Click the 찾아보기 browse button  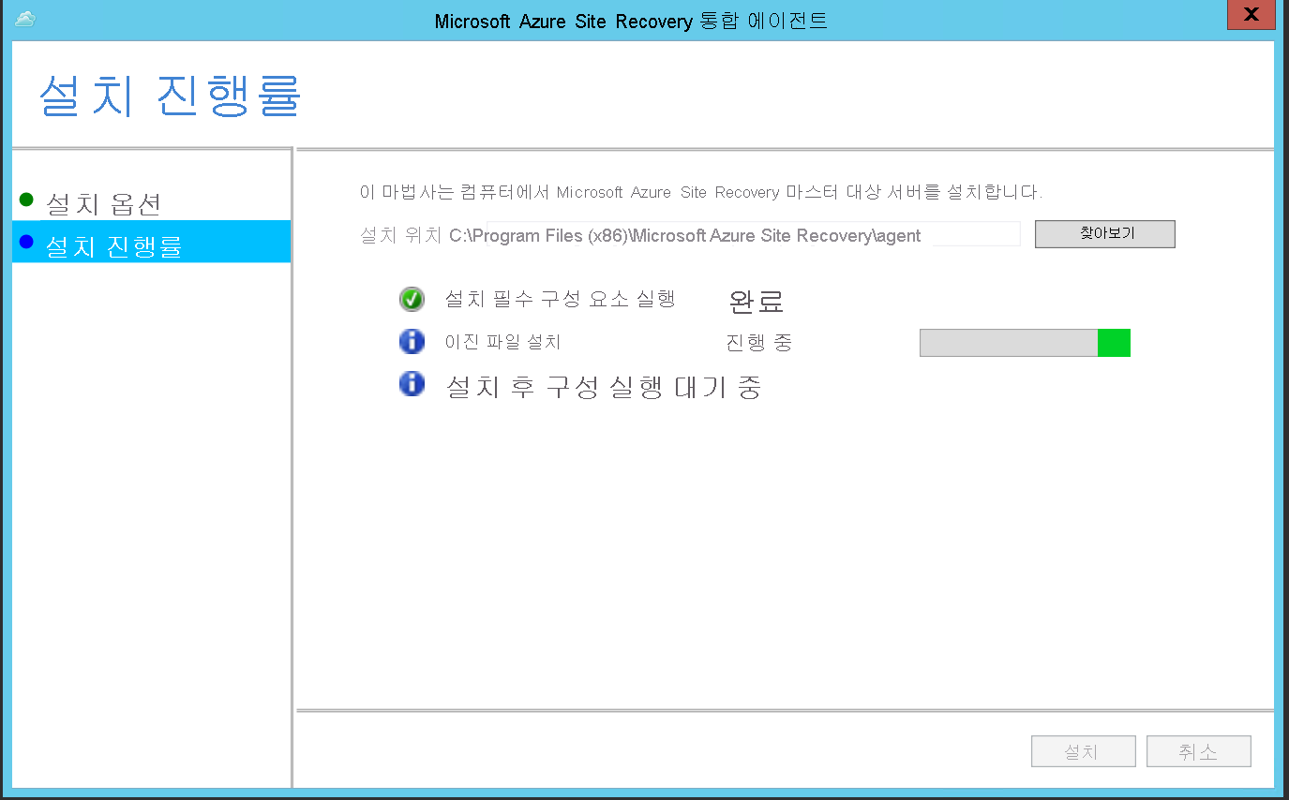coord(1105,234)
